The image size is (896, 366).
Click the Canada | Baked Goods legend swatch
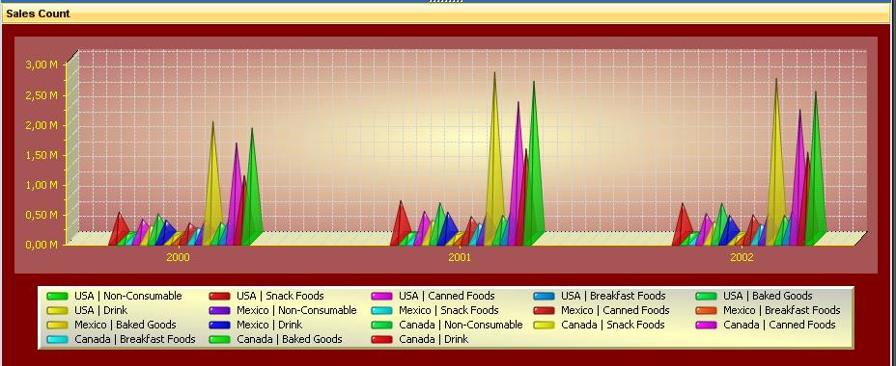coord(219,339)
